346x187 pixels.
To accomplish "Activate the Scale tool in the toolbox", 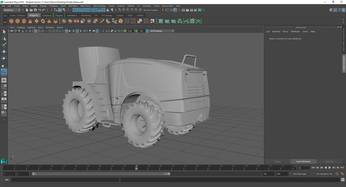I will click(4, 65).
